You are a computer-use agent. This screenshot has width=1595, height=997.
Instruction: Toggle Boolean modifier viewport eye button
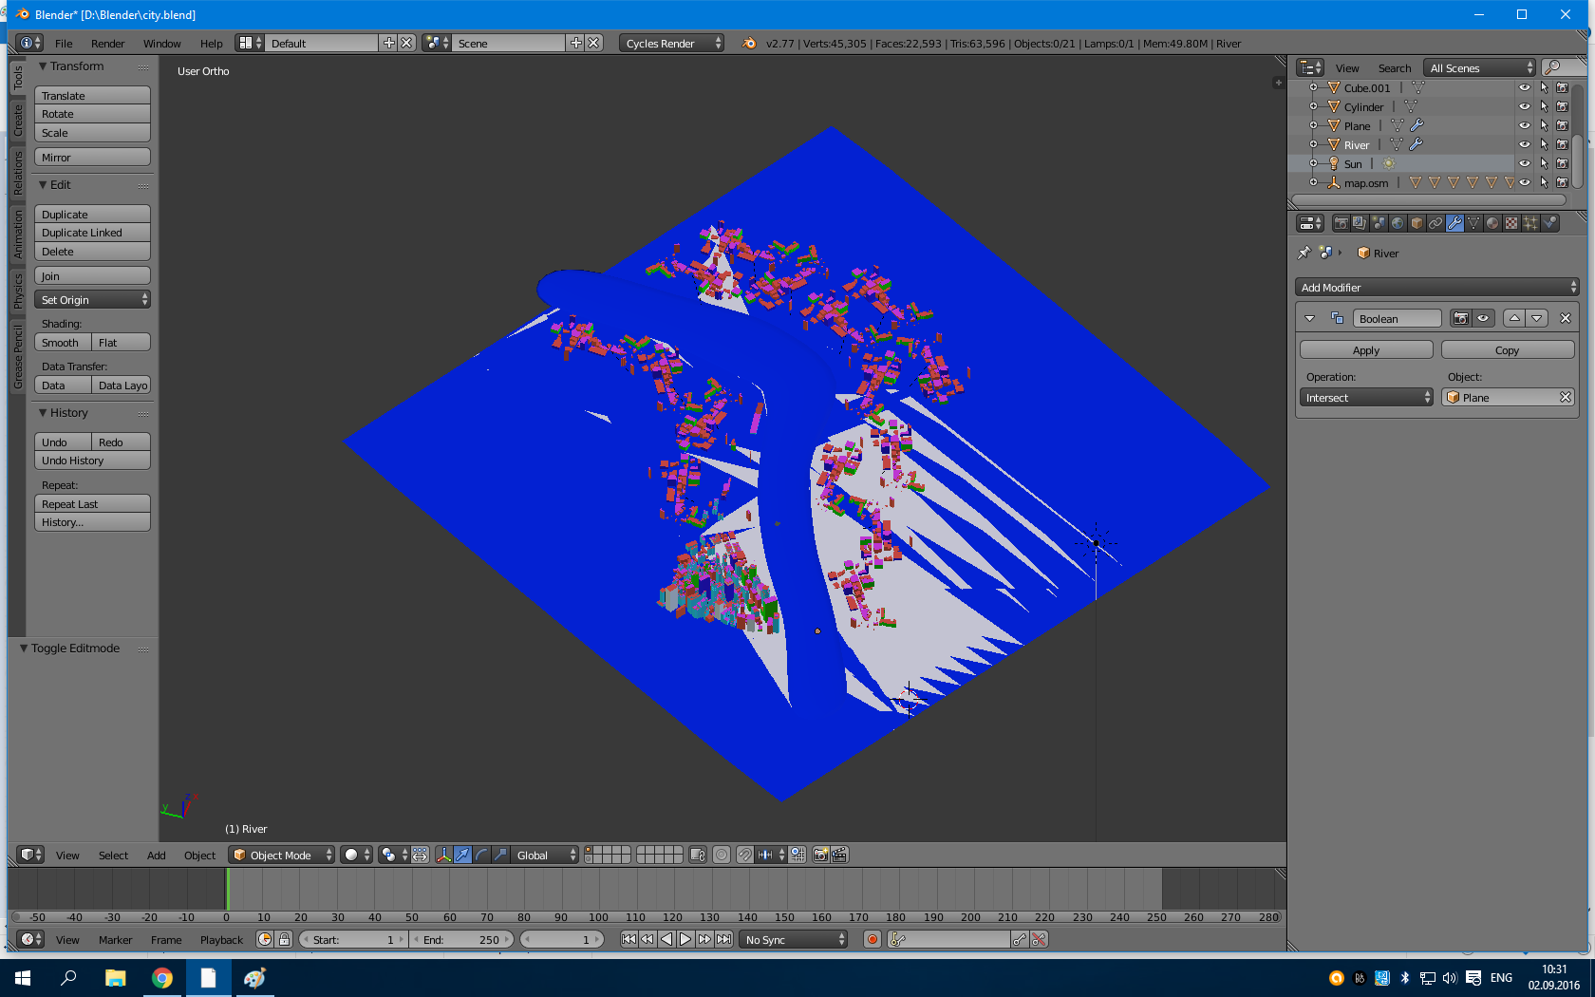pyautogui.click(x=1483, y=318)
